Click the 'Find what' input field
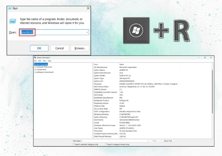 click(115, 141)
